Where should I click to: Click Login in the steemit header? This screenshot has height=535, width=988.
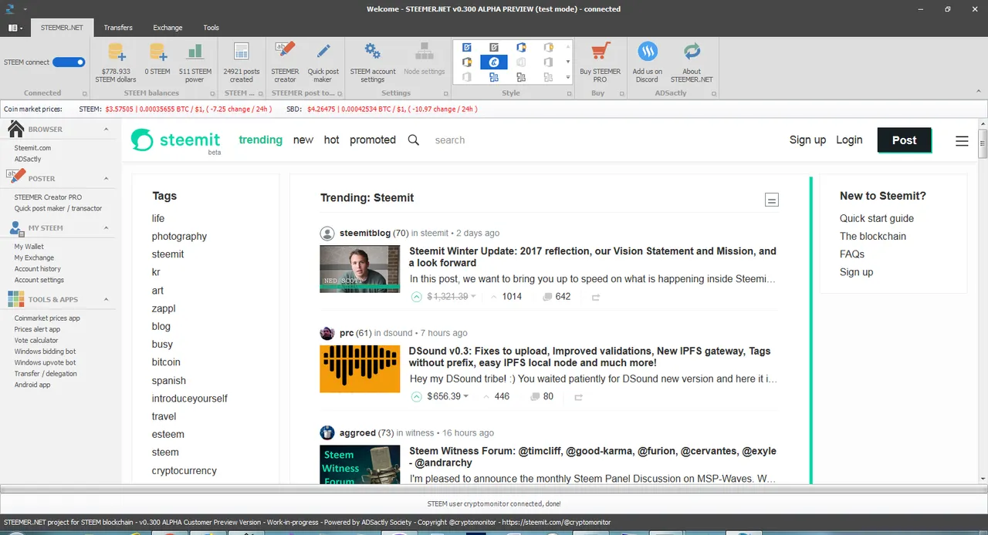point(849,140)
